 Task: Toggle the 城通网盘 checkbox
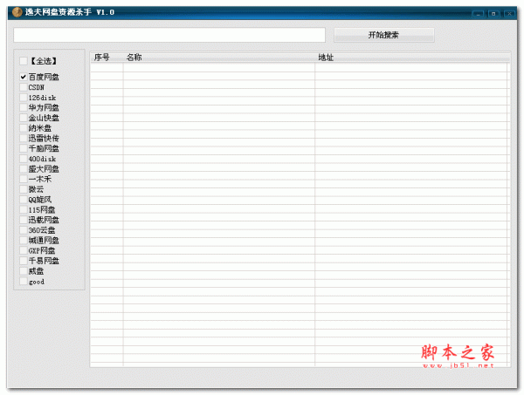[x=23, y=240]
